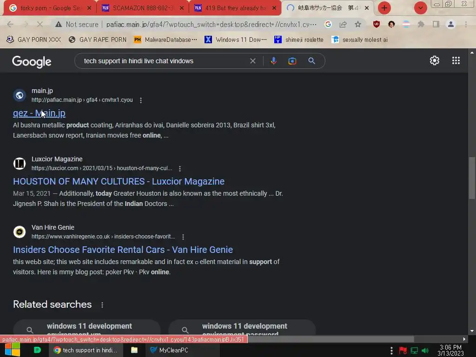476x357 pixels.
Task: Open shimeji roulette bookmark
Action: click(299, 40)
